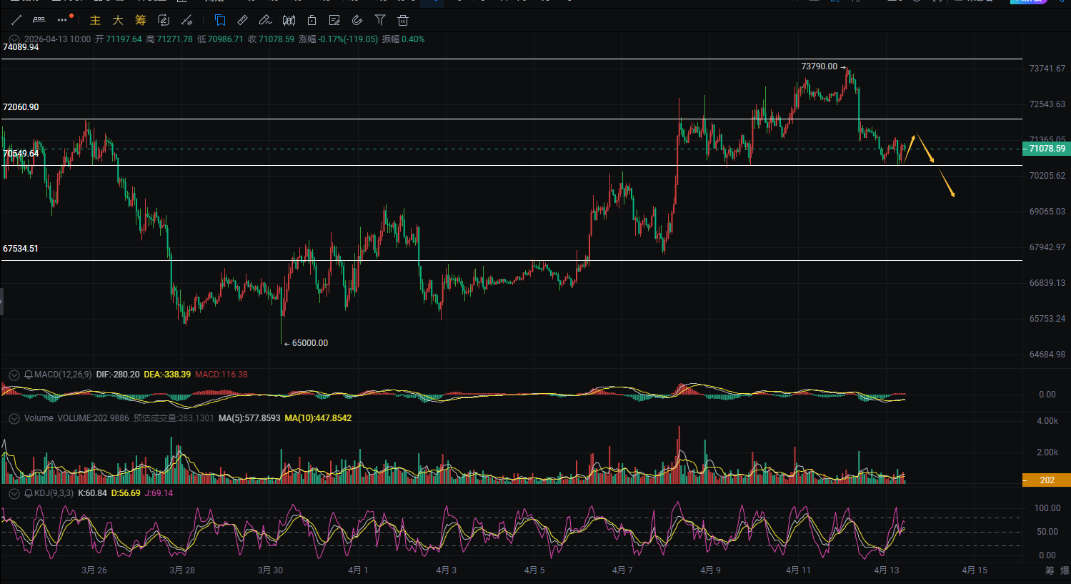Click the trash icon to delete drawings
The height and width of the screenshot is (584, 1071).
tap(403, 20)
